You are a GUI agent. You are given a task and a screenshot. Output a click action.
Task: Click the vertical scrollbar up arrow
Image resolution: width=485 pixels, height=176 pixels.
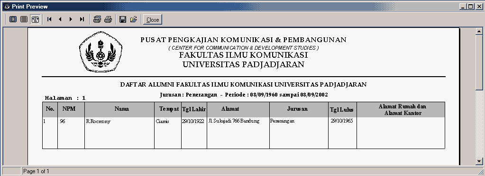tap(479, 32)
